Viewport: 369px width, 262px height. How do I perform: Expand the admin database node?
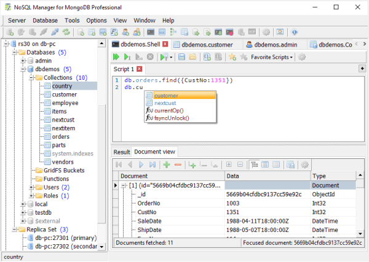pos(23,61)
